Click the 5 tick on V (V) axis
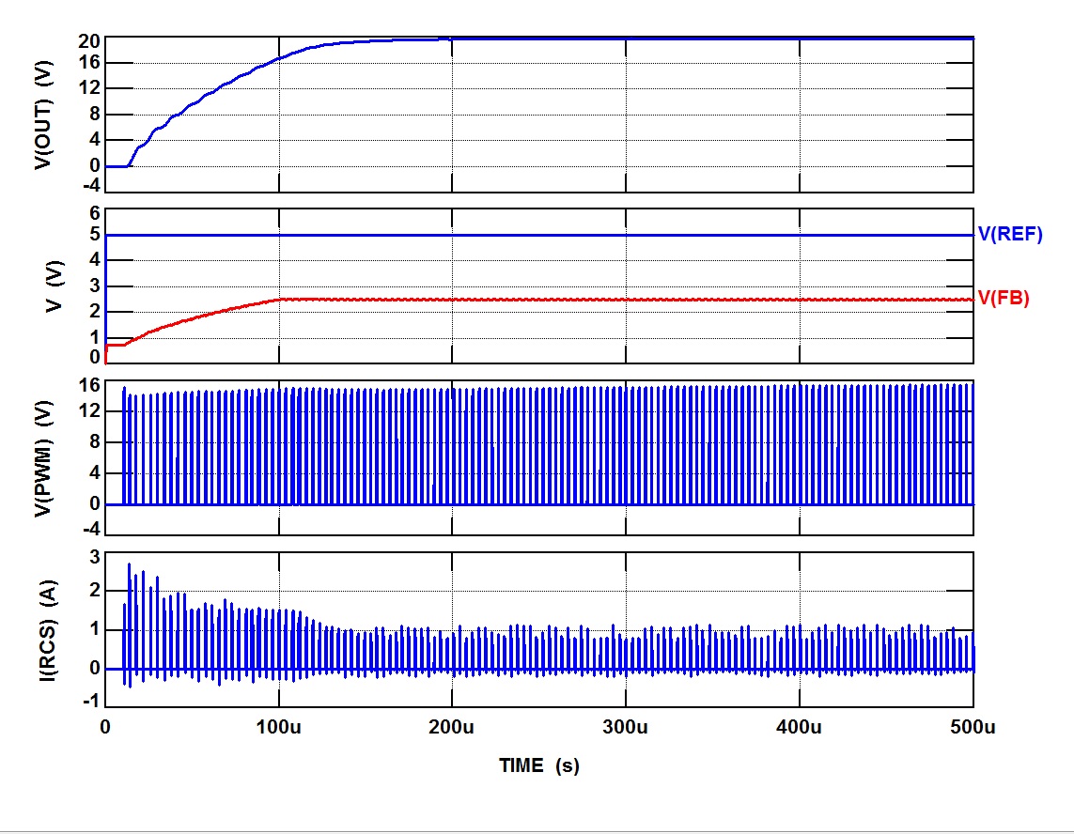The image size is (1074, 834). click(x=94, y=235)
